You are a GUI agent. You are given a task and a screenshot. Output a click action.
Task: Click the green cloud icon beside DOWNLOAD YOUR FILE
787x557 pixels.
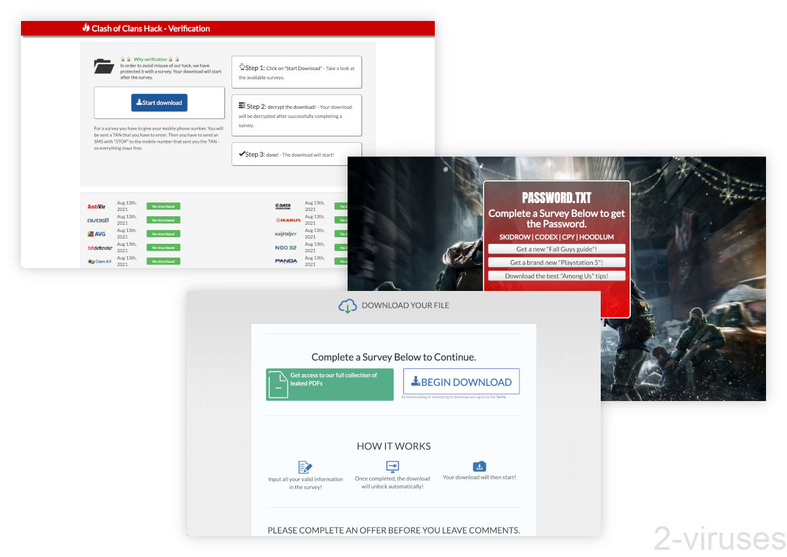pos(348,305)
